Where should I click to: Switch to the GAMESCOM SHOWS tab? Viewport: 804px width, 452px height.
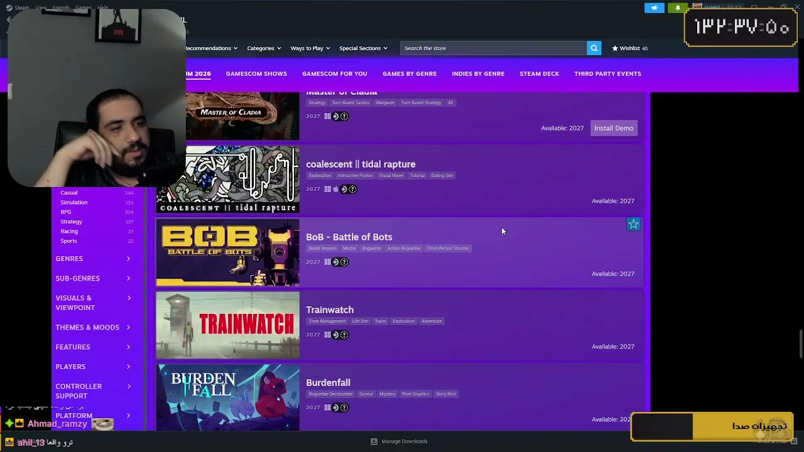256,73
